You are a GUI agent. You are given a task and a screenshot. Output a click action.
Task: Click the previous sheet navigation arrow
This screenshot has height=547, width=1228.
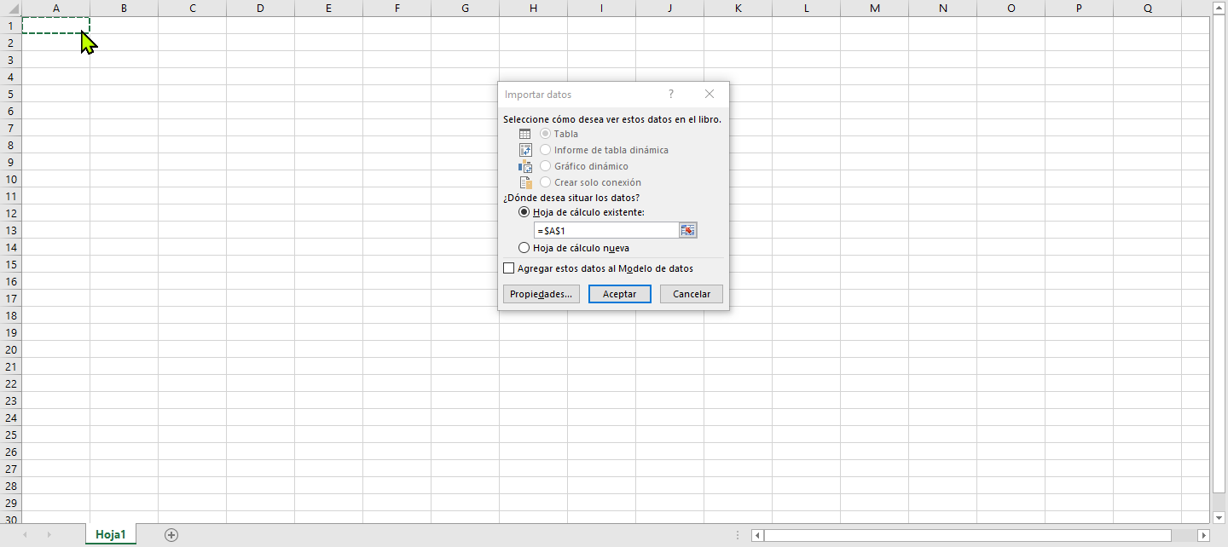pyautogui.click(x=25, y=535)
